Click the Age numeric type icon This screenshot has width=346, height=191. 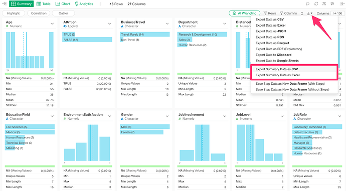coord(7,26)
